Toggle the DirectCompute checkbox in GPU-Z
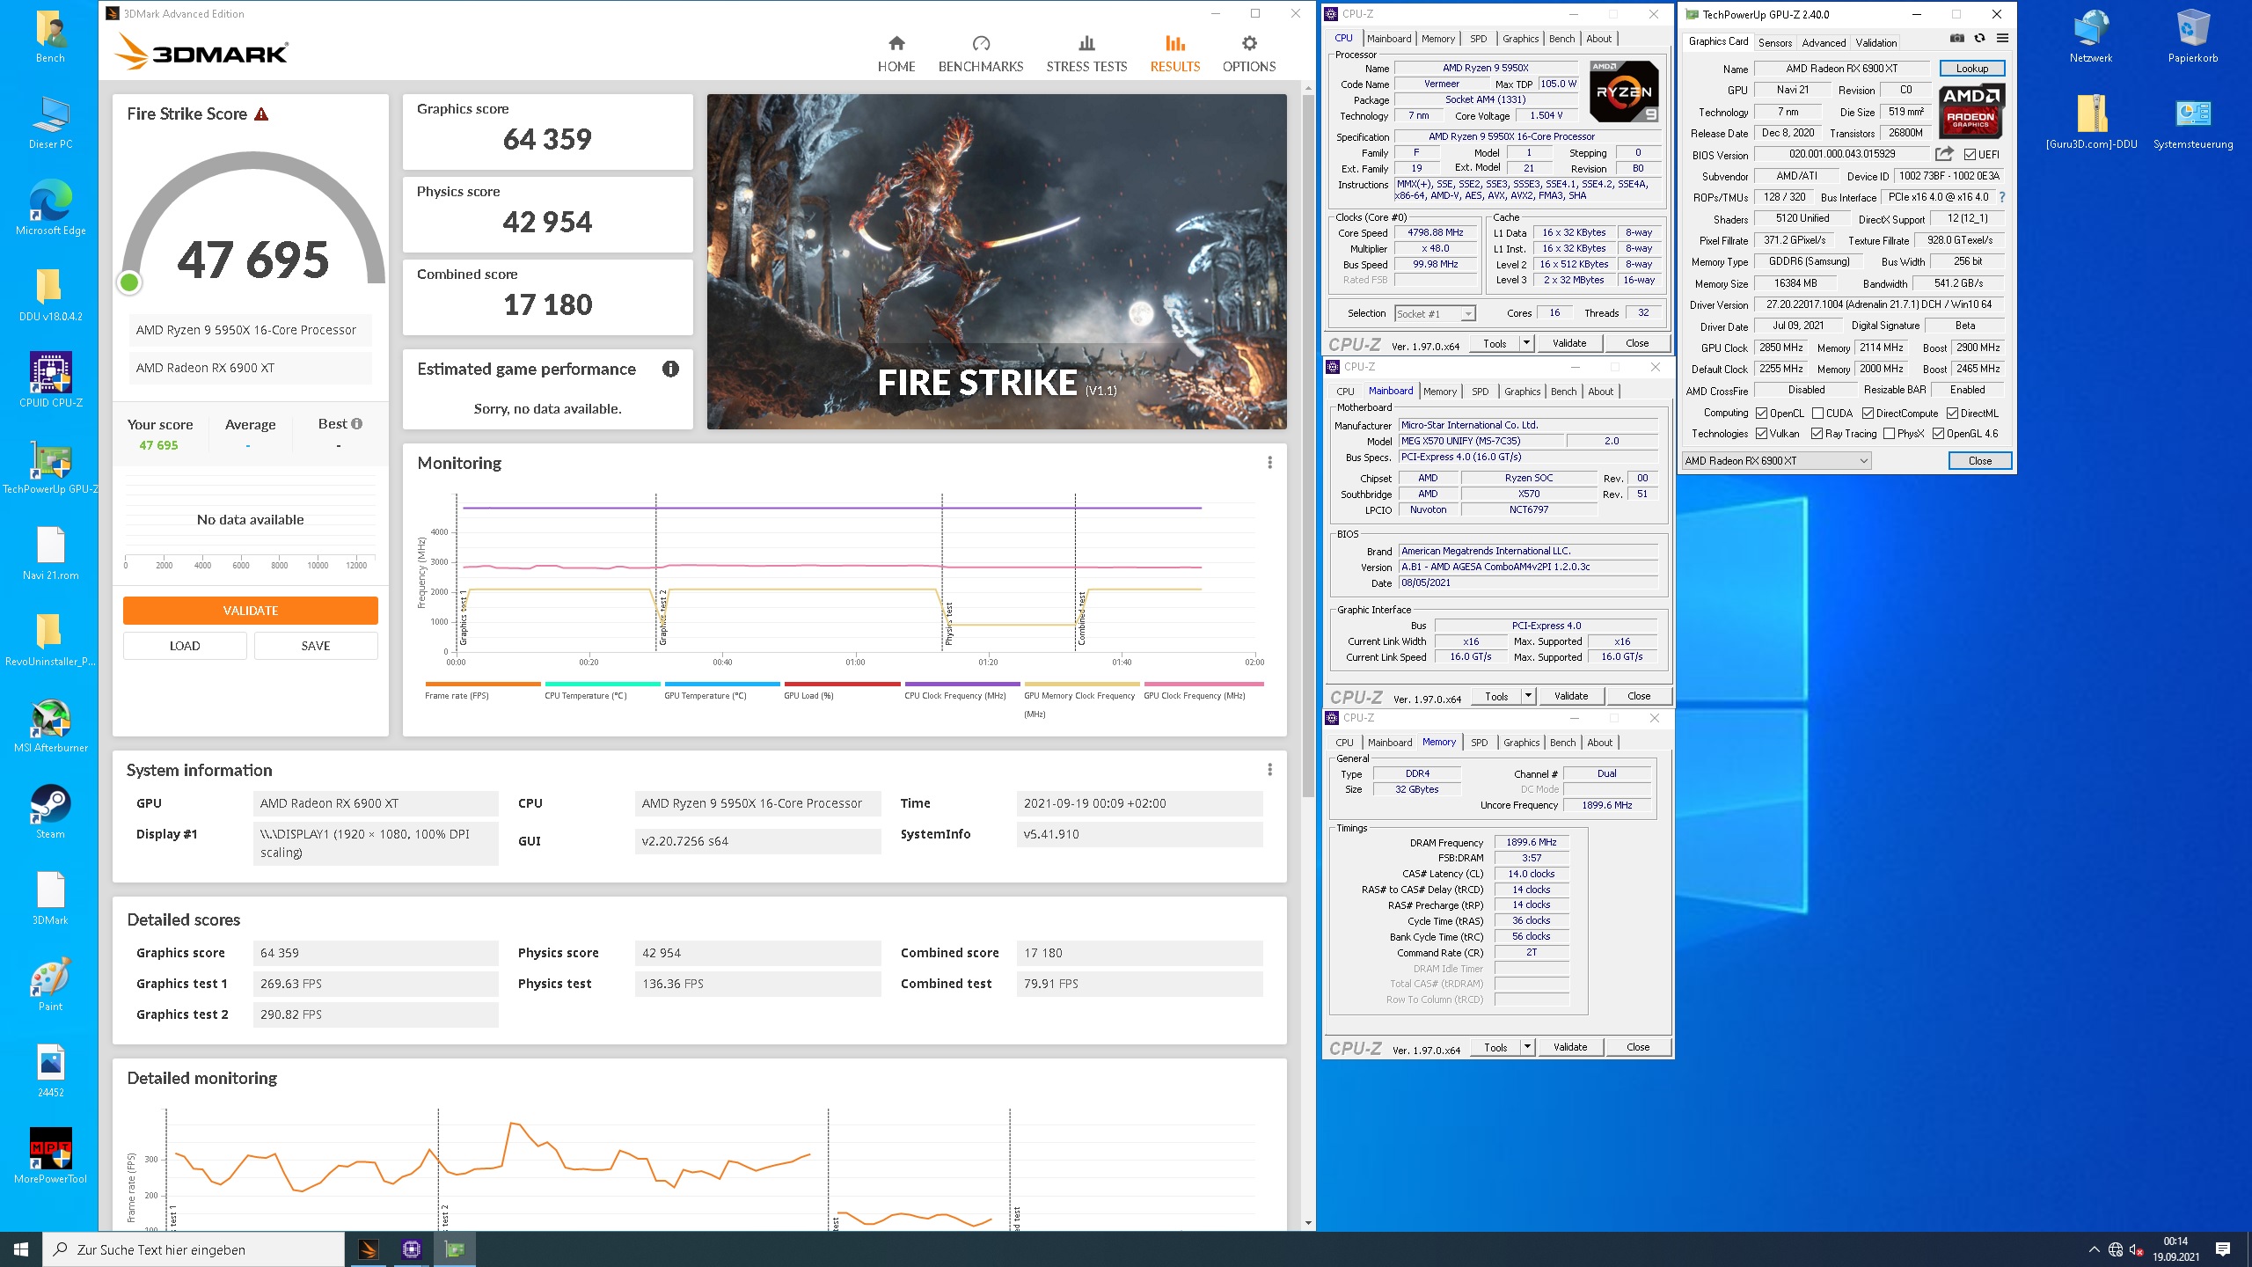Image resolution: width=2252 pixels, height=1267 pixels. (1868, 414)
